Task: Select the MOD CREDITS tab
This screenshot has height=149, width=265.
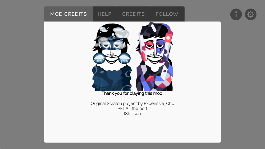Action: point(68,14)
